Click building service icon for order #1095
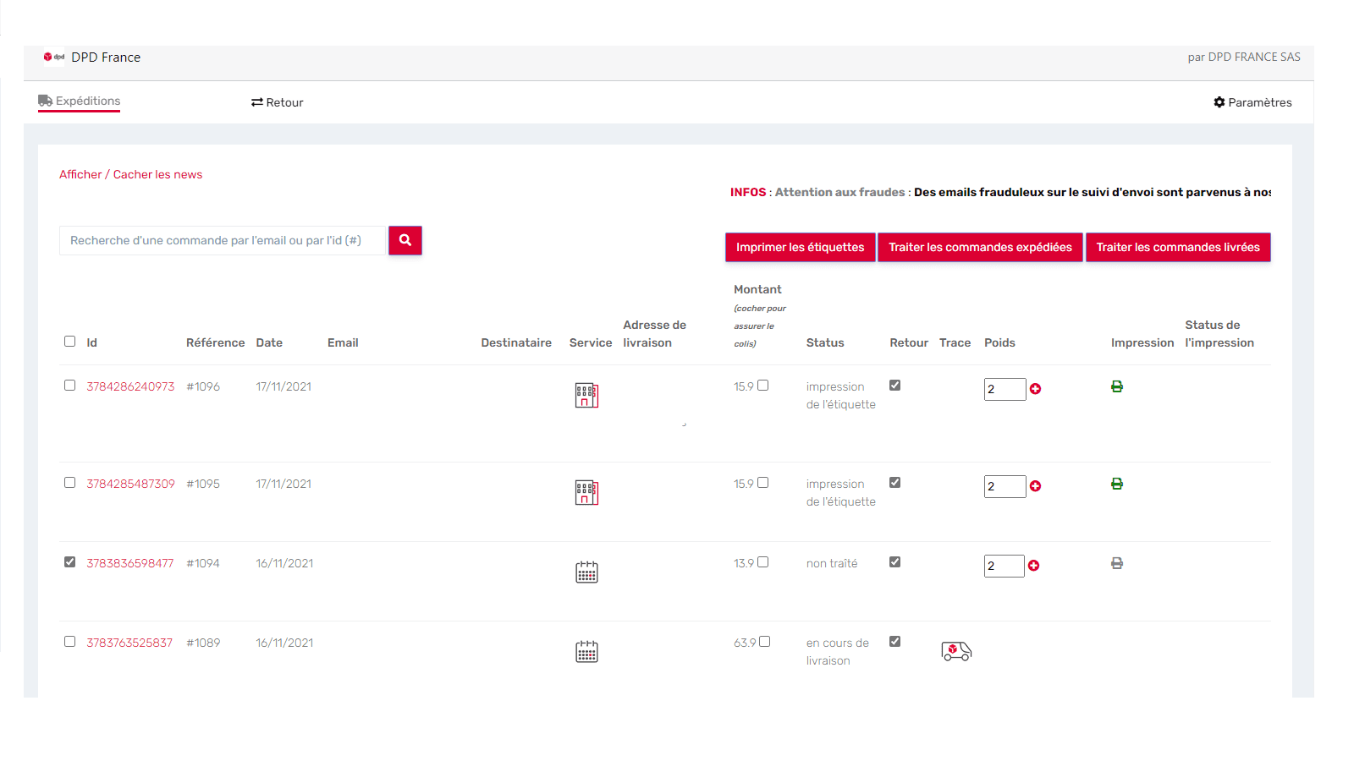The image size is (1354, 761). [586, 492]
